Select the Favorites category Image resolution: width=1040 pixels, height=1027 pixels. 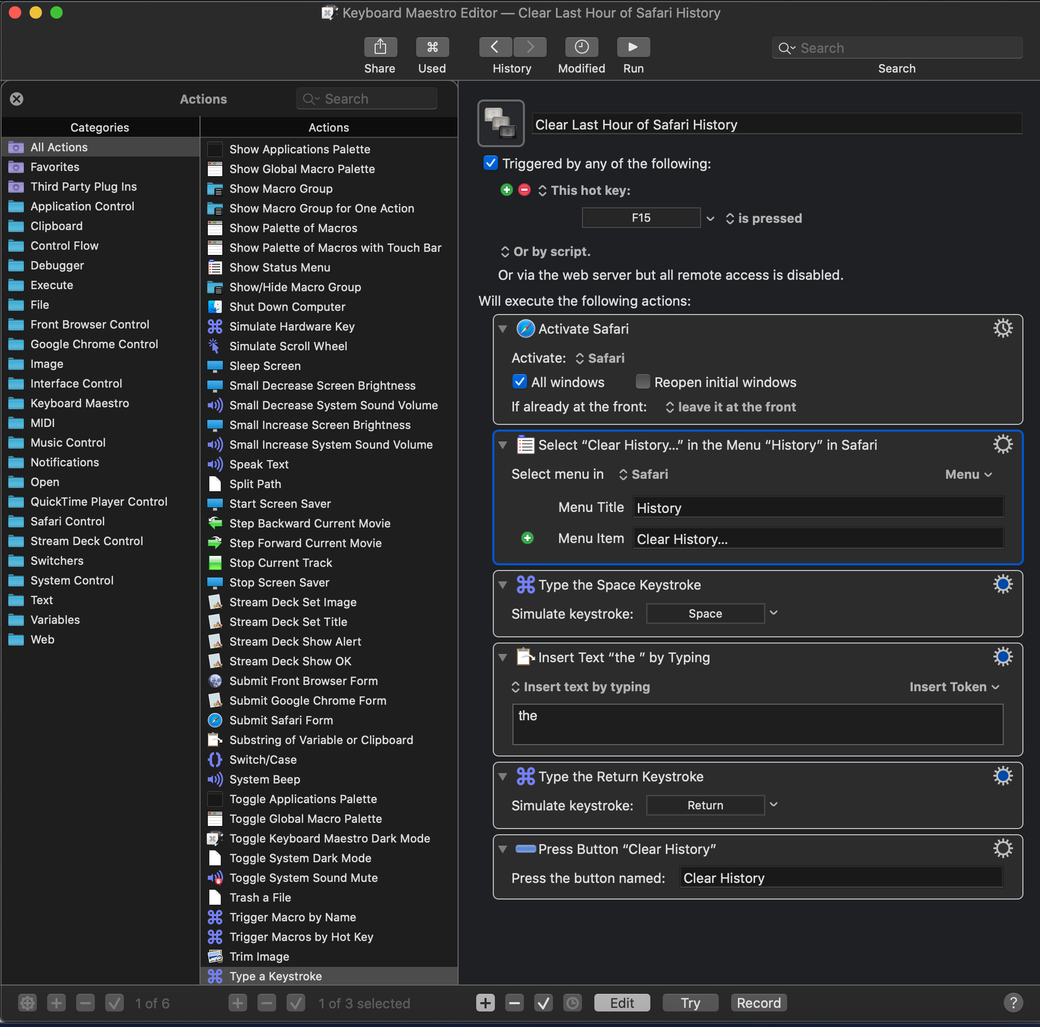coord(100,167)
